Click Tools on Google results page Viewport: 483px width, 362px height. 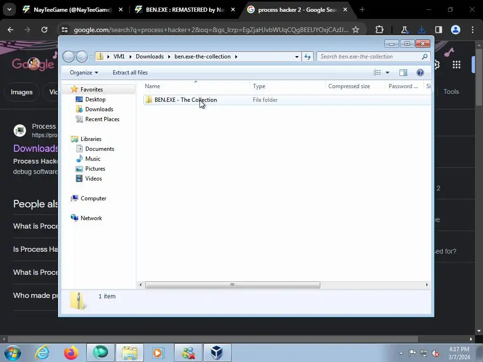[x=451, y=91]
